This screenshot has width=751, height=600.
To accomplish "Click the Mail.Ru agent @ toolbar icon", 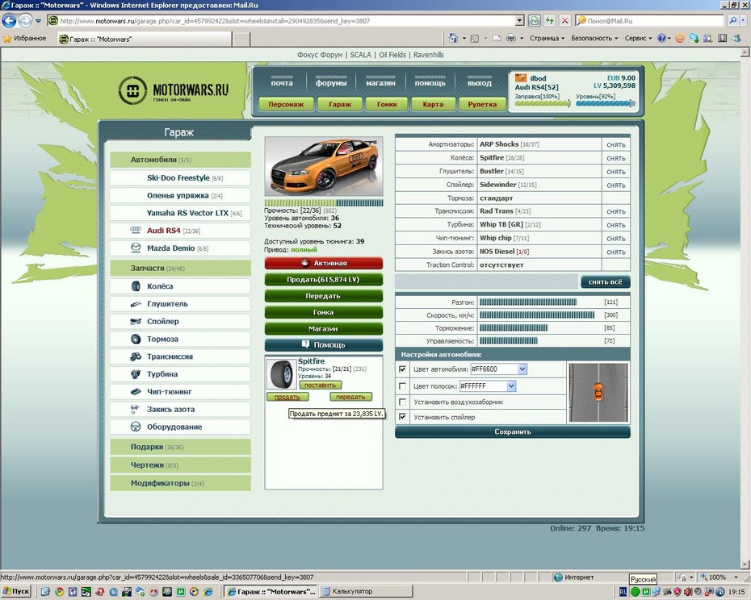I will (679, 38).
